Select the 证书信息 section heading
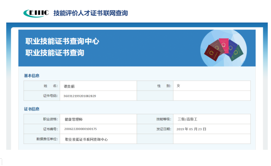271x166 pixels. (x=32, y=109)
